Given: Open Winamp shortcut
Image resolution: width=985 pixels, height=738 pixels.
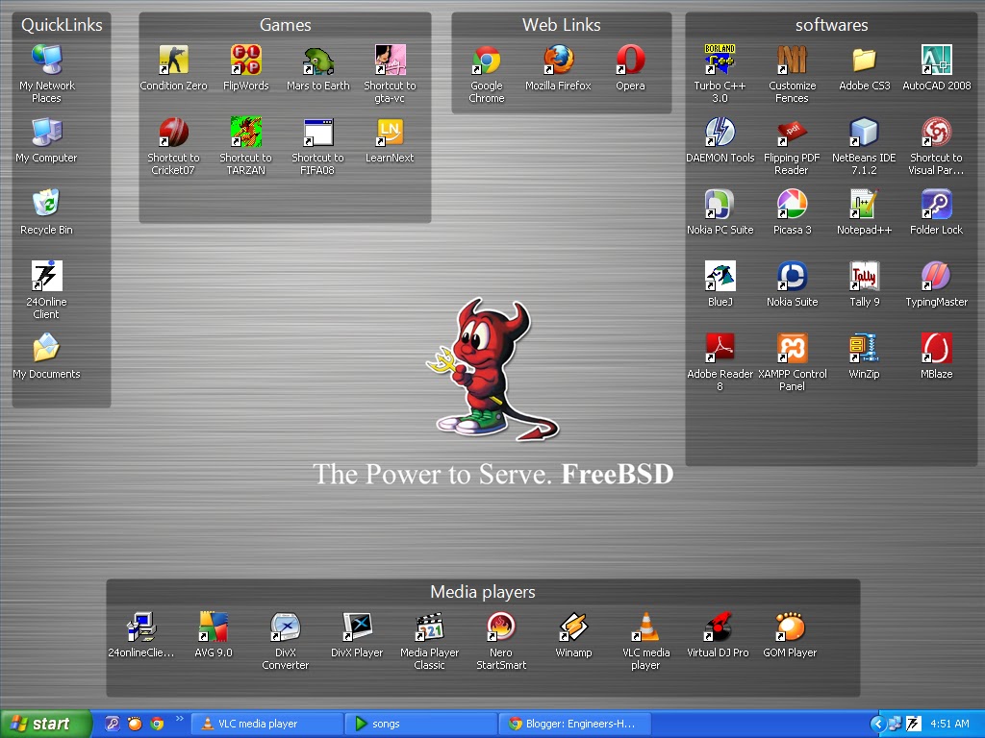Looking at the screenshot, I should point(573,634).
